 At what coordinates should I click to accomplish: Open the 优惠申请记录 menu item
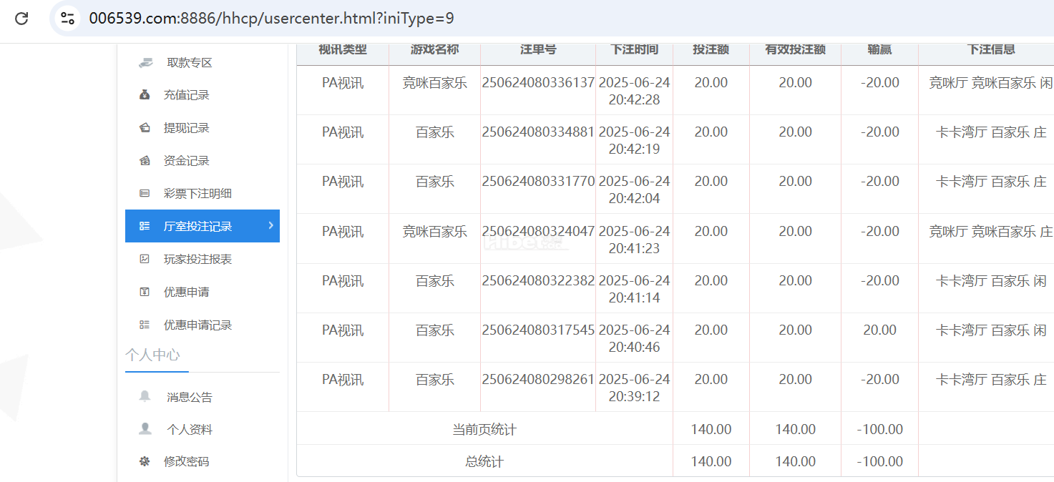pyautogui.click(x=197, y=325)
